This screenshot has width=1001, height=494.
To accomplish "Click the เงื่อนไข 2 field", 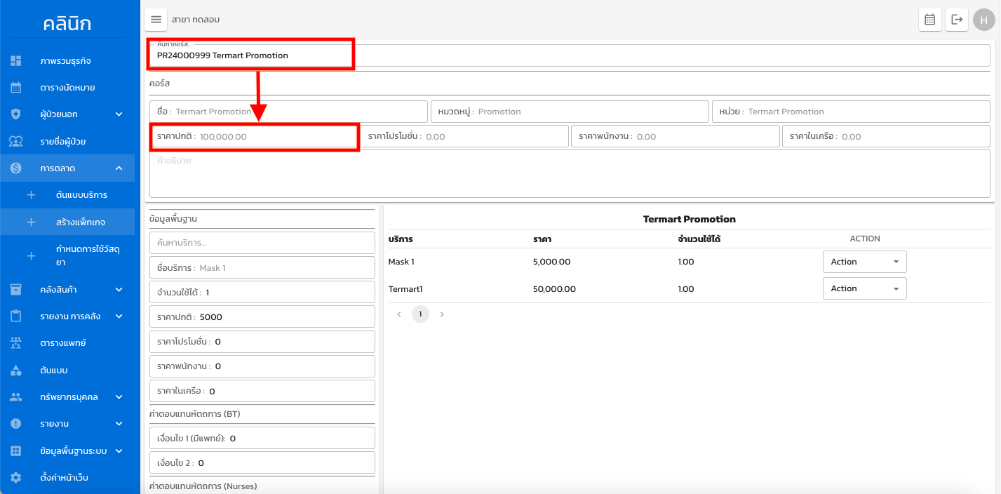I will [x=262, y=463].
